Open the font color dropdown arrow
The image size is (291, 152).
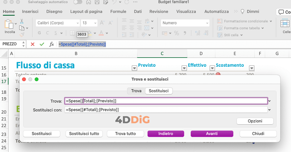click(x=107, y=33)
